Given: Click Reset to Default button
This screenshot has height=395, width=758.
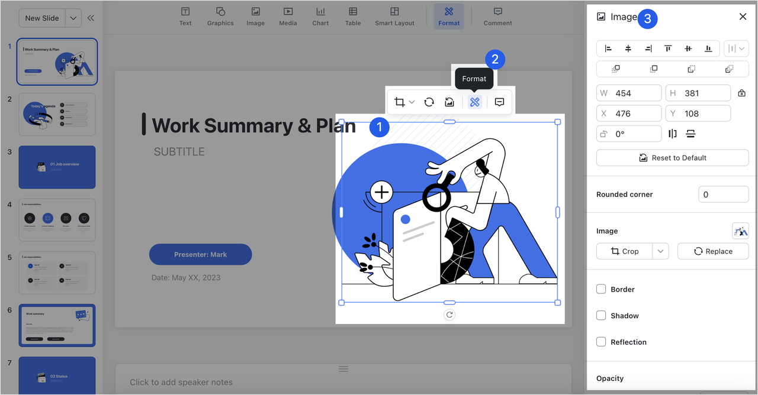Looking at the screenshot, I should point(672,158).
